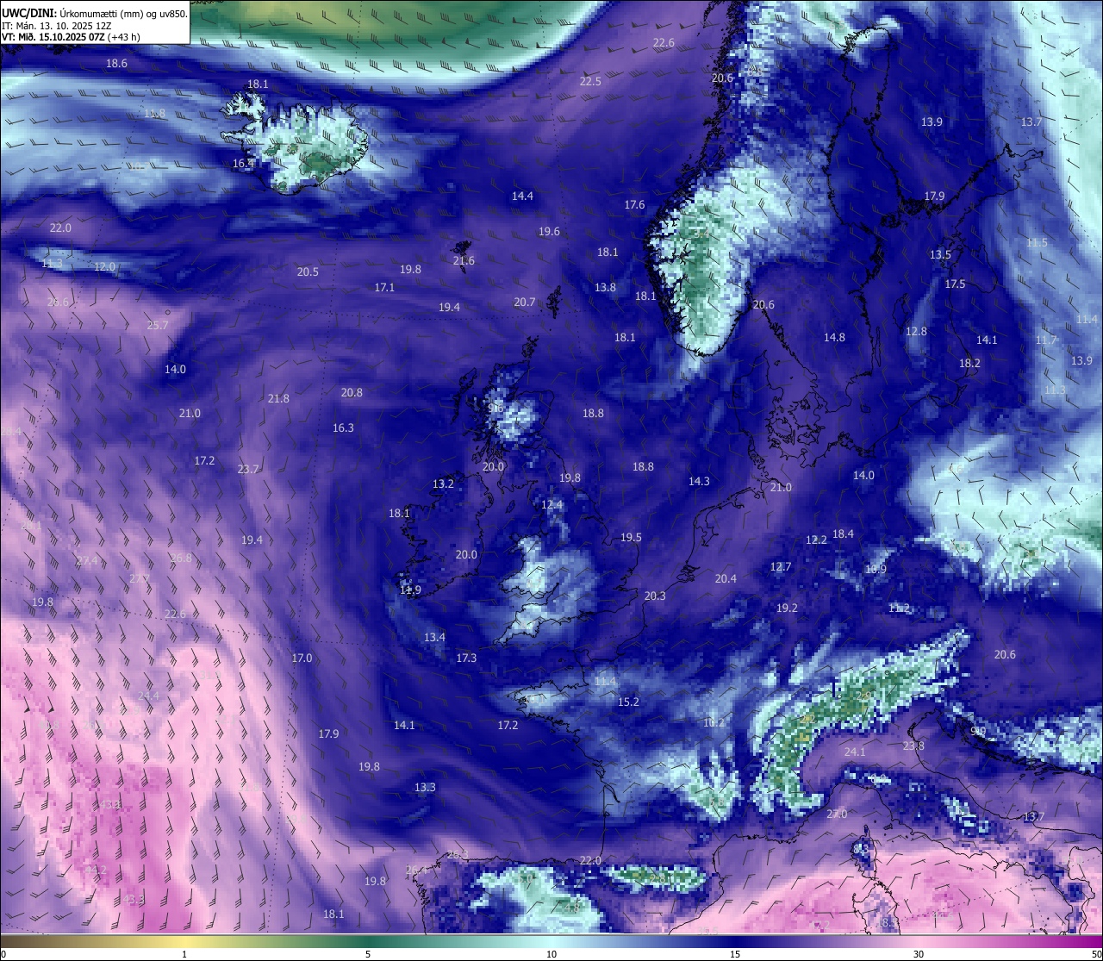
Task: Click the 13.2 value label
Action: pyautogui.click(x=443, y=484)
